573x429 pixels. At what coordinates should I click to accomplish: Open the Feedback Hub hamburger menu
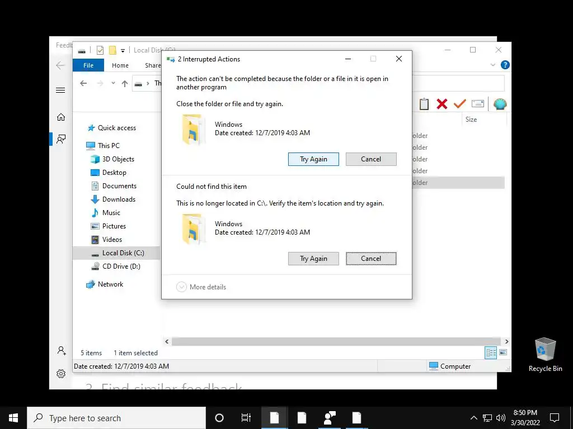click(60, 90)
